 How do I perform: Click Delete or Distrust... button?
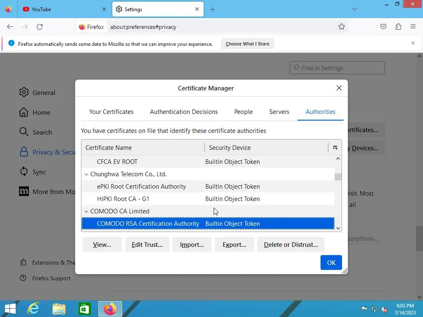pos(291,244)
